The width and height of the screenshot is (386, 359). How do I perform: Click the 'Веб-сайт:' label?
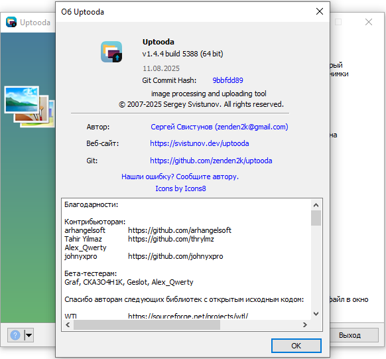[102, 143]
